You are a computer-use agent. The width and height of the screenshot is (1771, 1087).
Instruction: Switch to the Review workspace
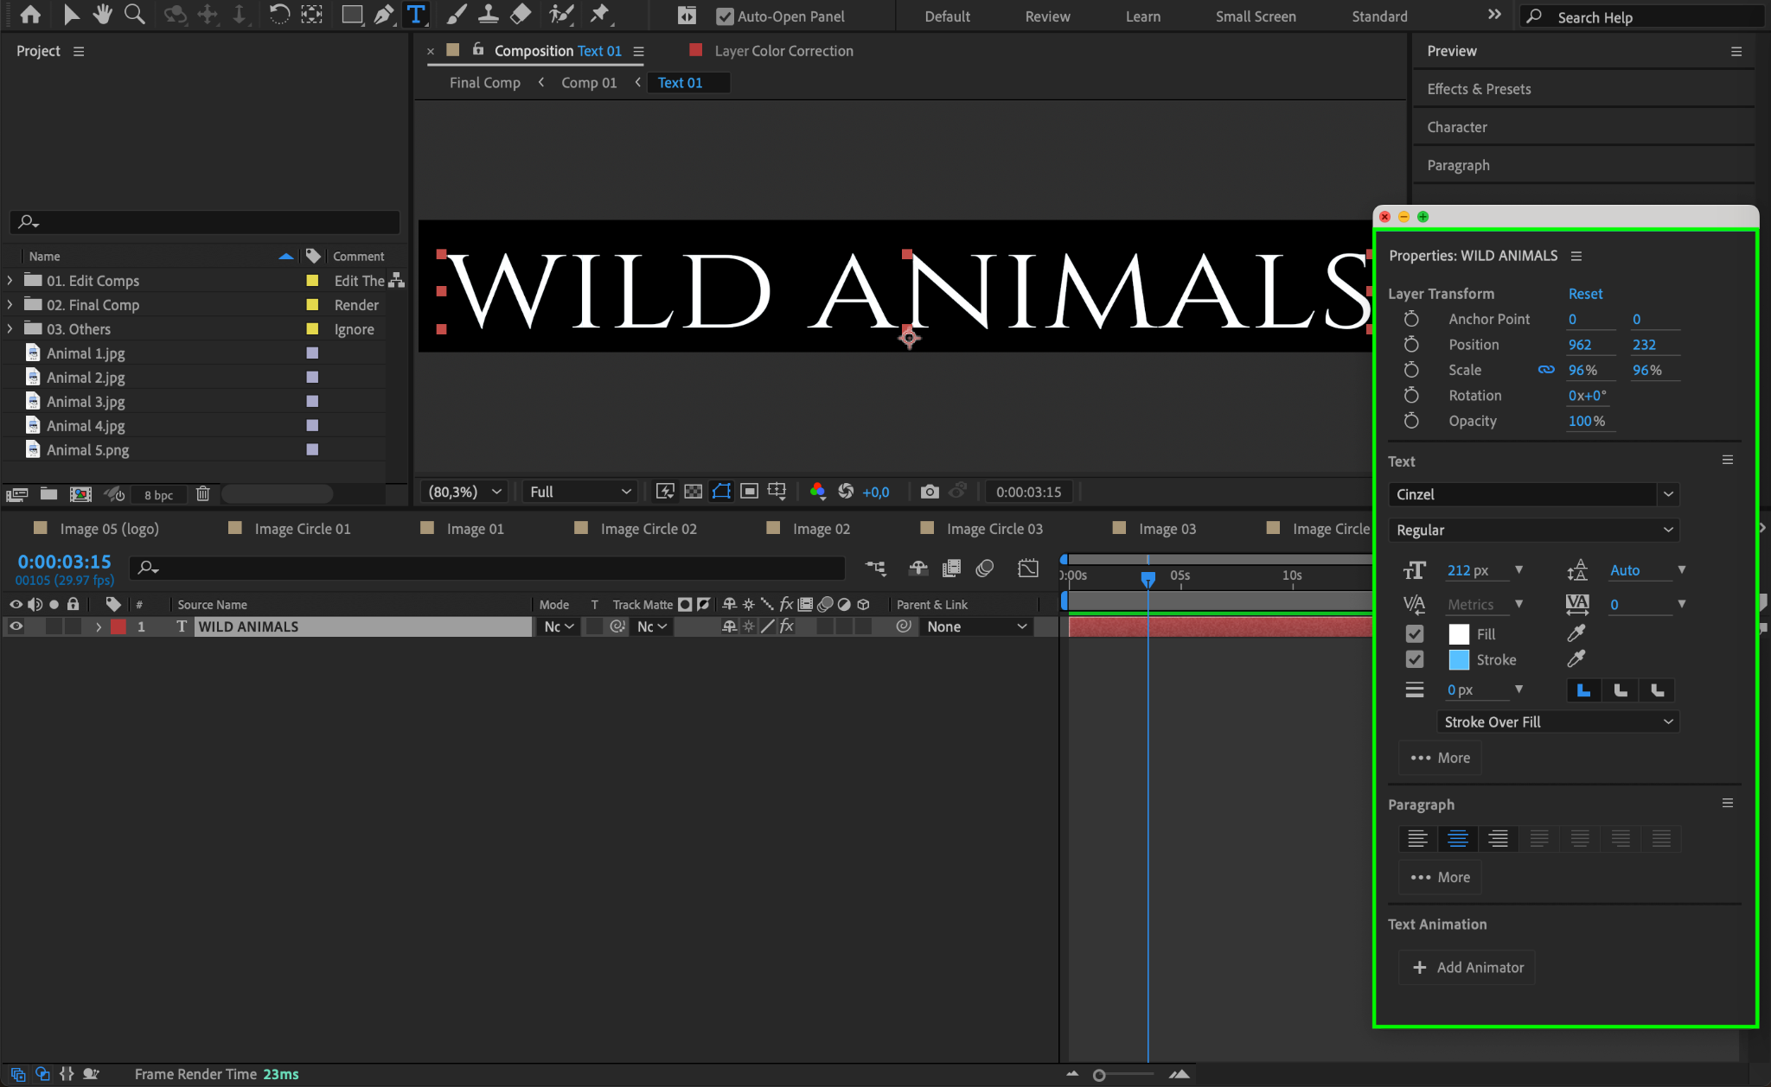coord(1047,16)
